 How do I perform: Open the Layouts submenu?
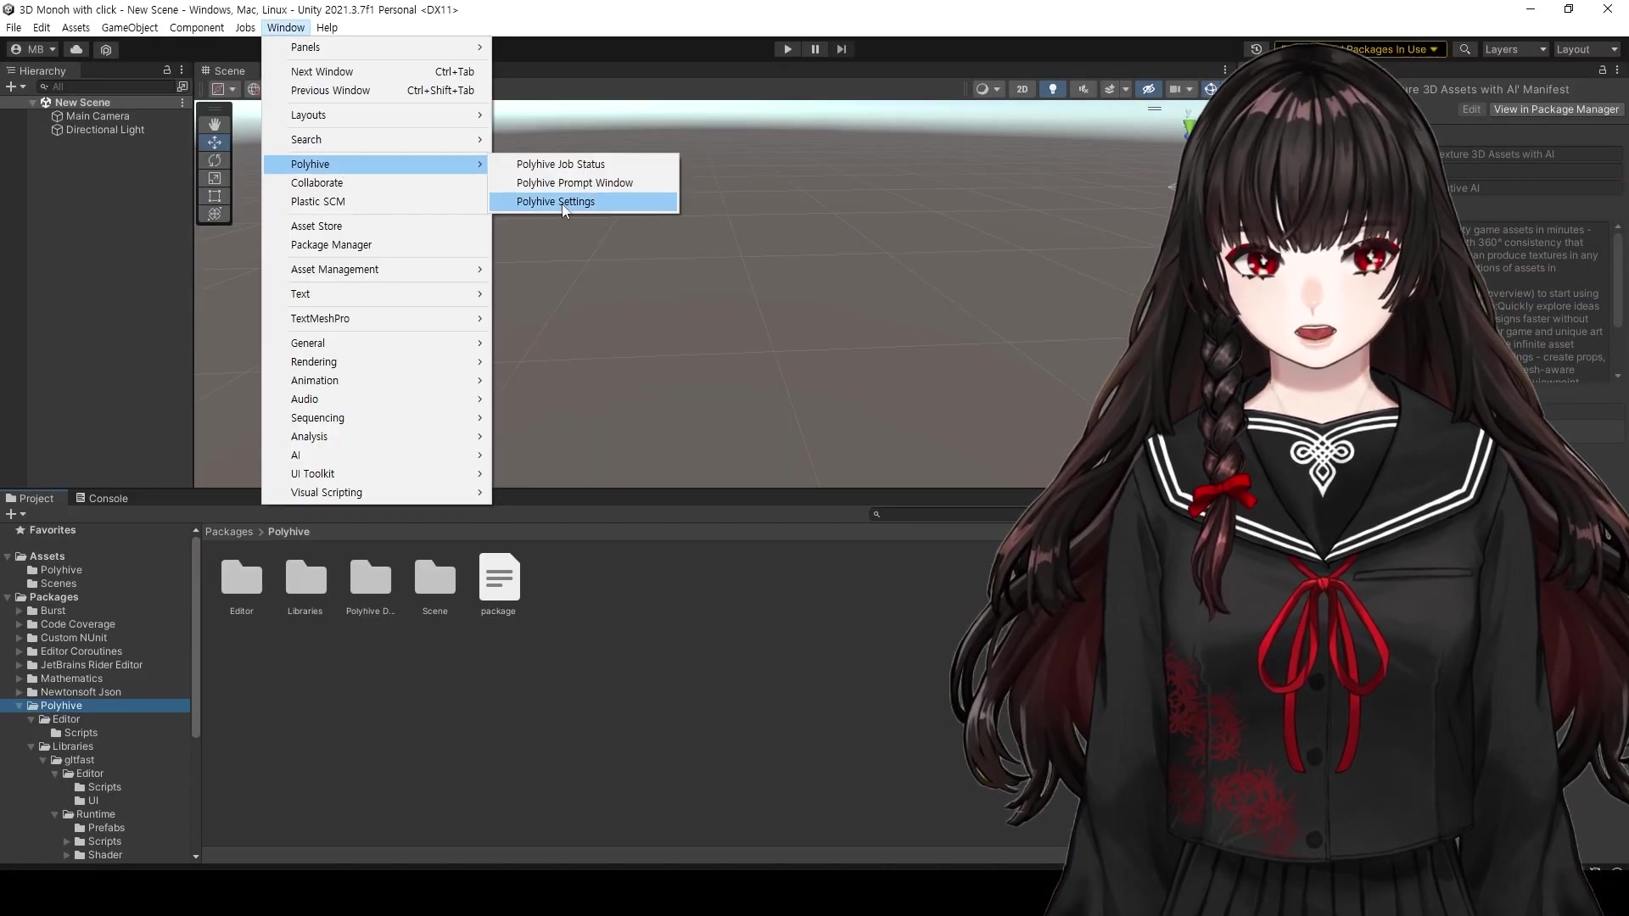click(377, 115)
